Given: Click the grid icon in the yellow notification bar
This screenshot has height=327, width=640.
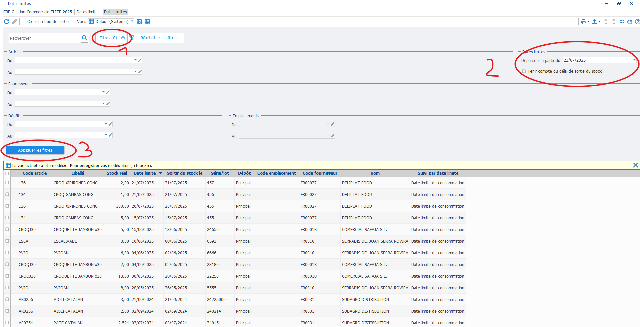Looking at the screenshot, I should [x=8, y=165].
